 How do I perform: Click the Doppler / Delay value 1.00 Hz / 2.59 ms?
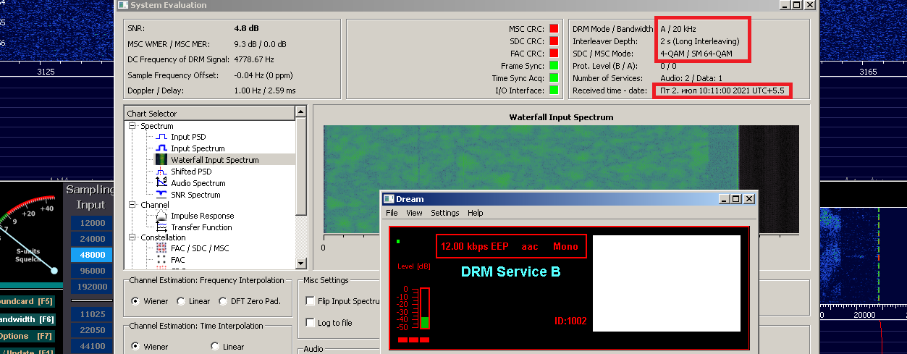(265, 90)
